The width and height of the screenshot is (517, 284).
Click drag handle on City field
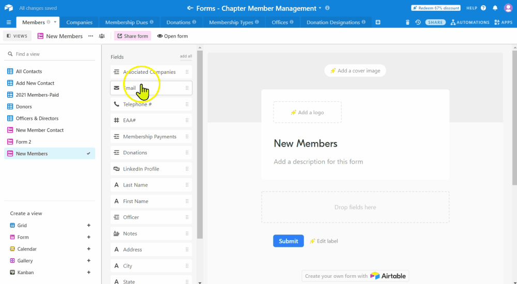pos(187,265)
